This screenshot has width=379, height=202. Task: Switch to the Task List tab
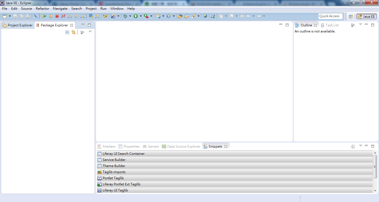[x=330, y=25]
